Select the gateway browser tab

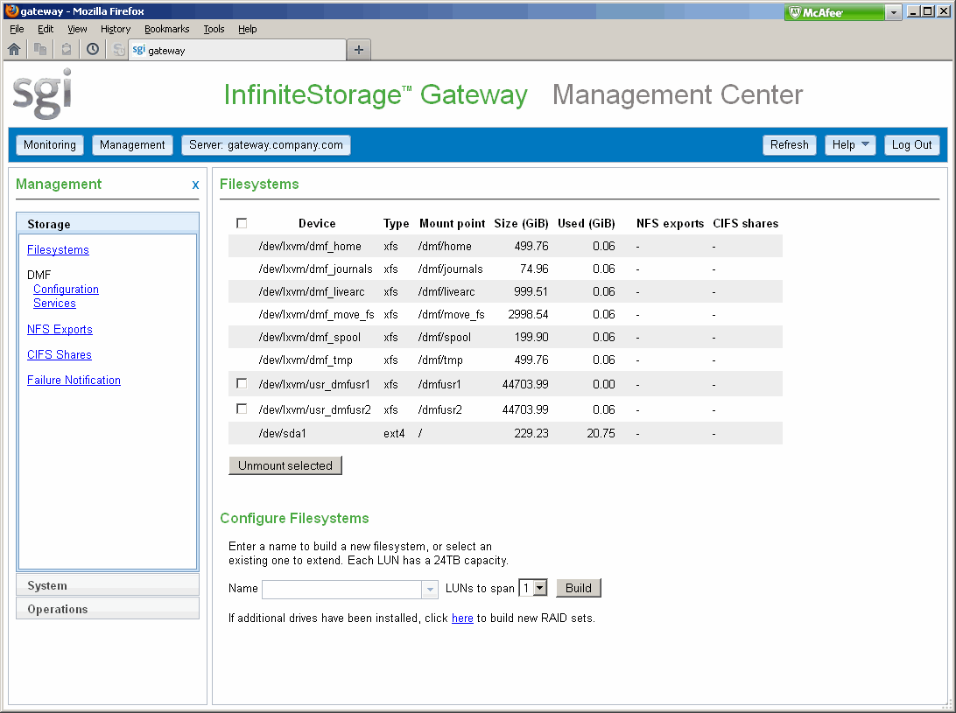point(237,50)
